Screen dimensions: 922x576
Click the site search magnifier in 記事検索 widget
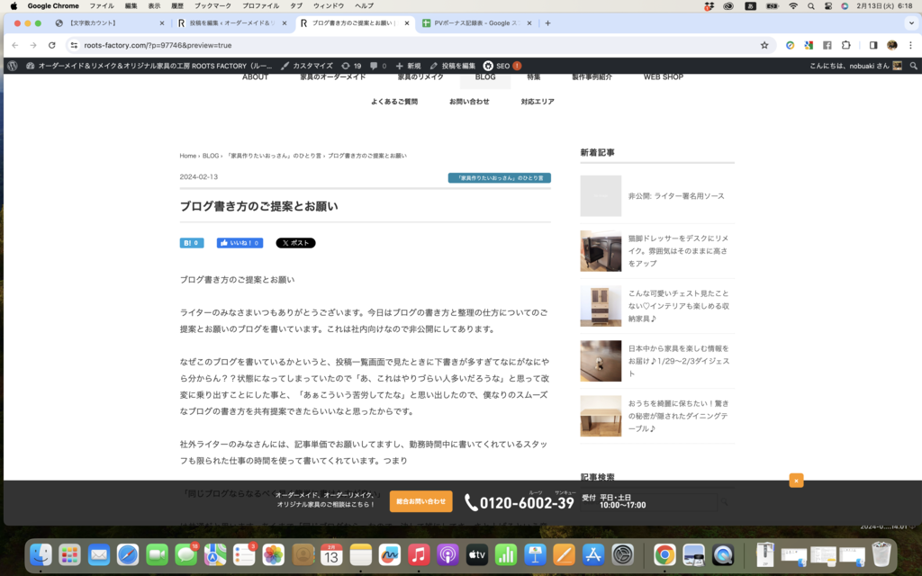coord(725,501)
